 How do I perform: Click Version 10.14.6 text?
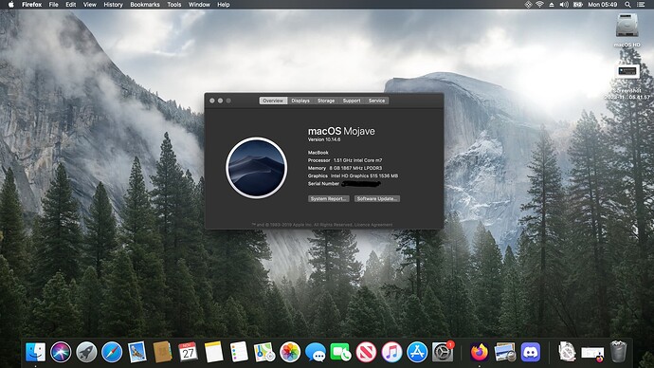(x=324, y=139)
